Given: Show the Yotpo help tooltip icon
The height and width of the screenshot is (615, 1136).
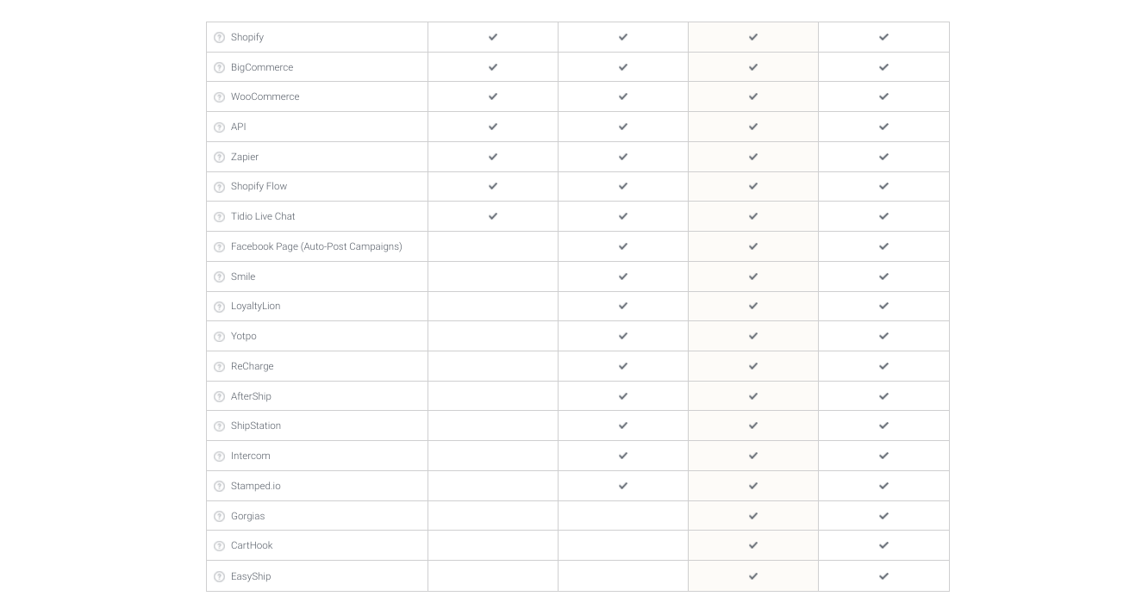Looking at the screenshot, I should tap(219, 337).
